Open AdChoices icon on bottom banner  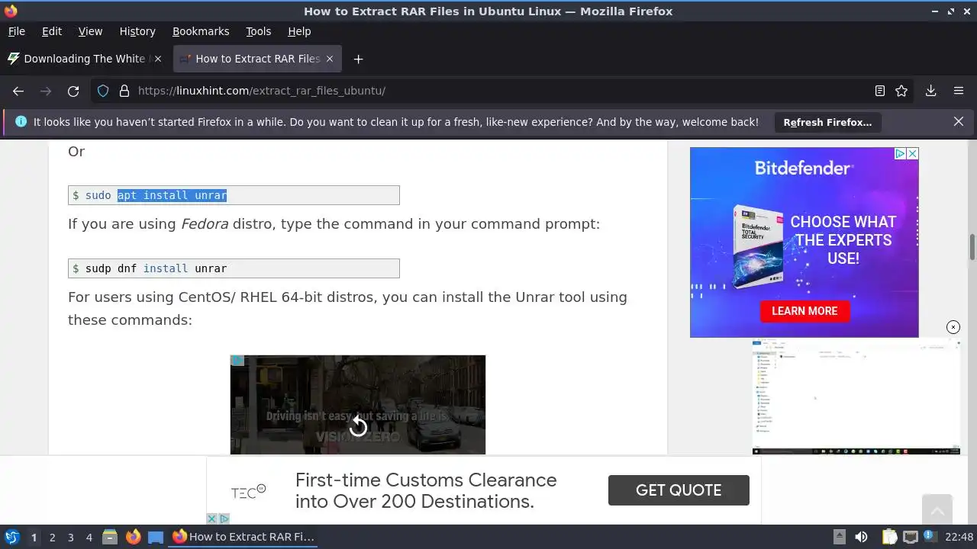click(224, 518)
